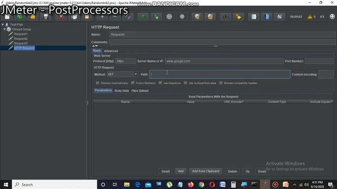
Task: Start test with no pauses
Action: pos(156,17)
